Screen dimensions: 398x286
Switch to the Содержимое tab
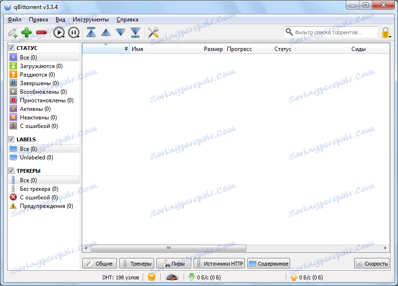(269, 263)
